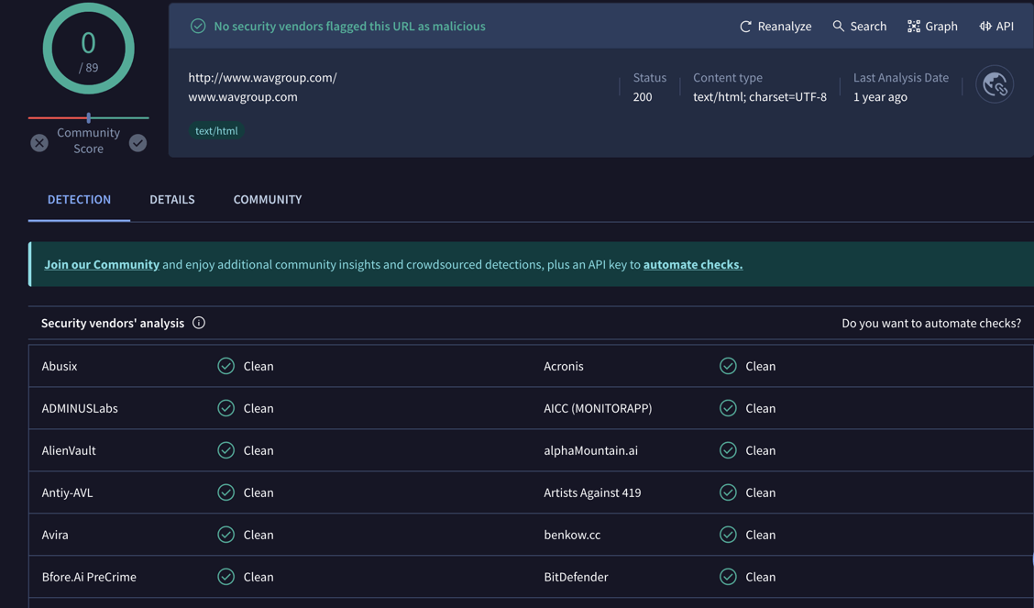Viewport: 1034px width, 608px height.
Task: Select the ADMINUSLabs vendor name
Action: click(80, 408)
